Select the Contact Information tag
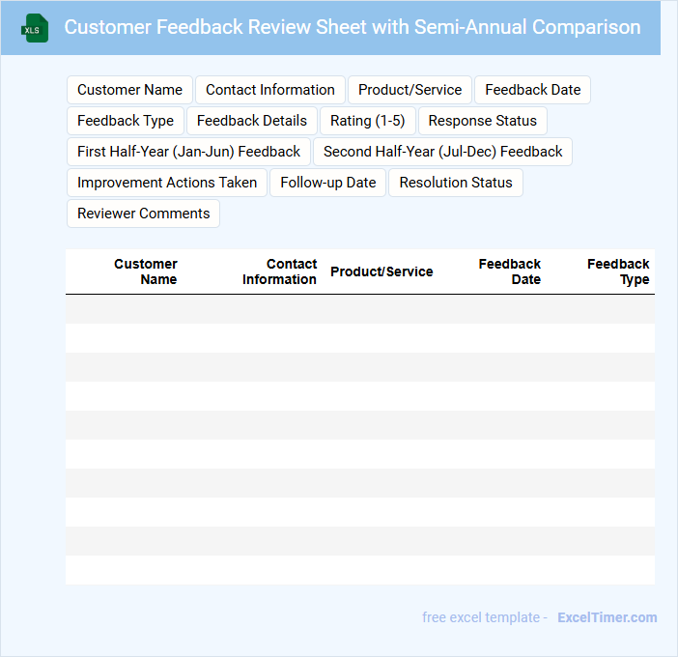This screenshot has width=678, height=657. (x=270, y=90)
